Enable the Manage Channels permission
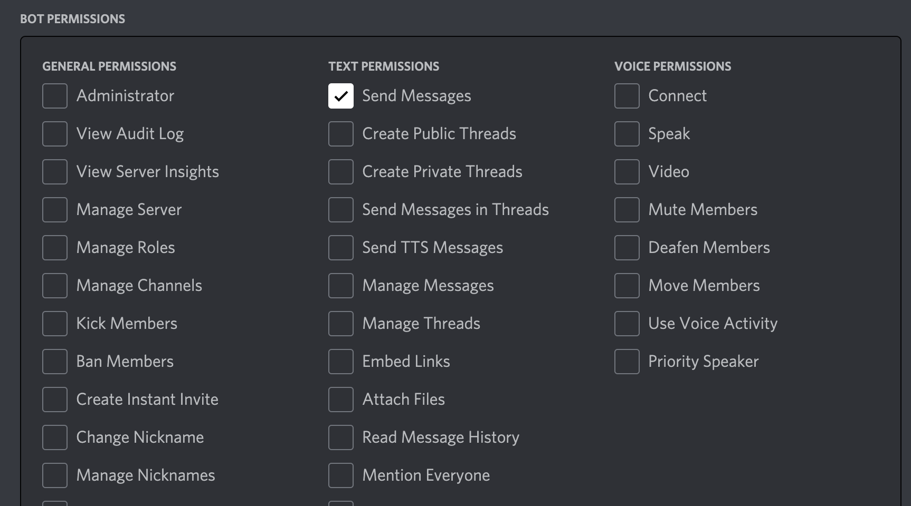The height and width of the screenshot is (506, 911). point(55,286)
